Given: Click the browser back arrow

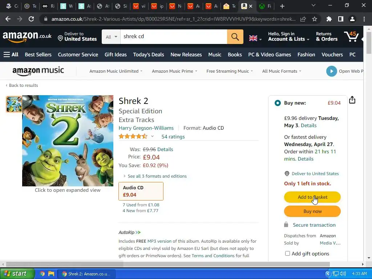Looking at the screenshot, I should pos(8,19).
